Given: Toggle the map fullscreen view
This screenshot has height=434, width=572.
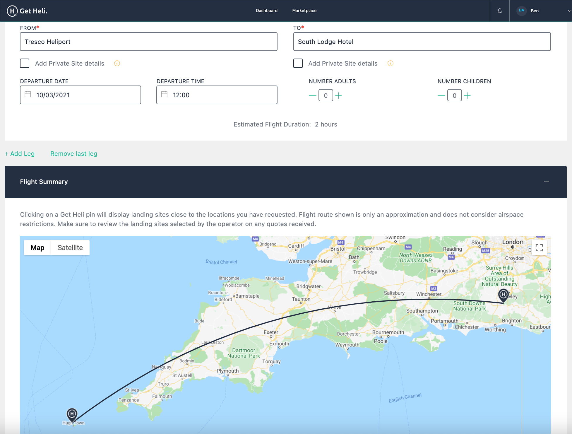Looking at the screenshot, I should [x=539, y=248].
